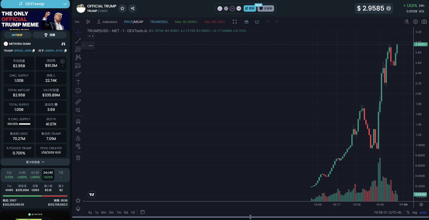Take a chart snapshot with camera
Viewport: 429px width, 220px height.
click(424, 22)
